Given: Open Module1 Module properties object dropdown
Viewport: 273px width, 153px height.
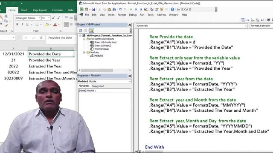Looking at the screenshot, I should pos(130,81).
